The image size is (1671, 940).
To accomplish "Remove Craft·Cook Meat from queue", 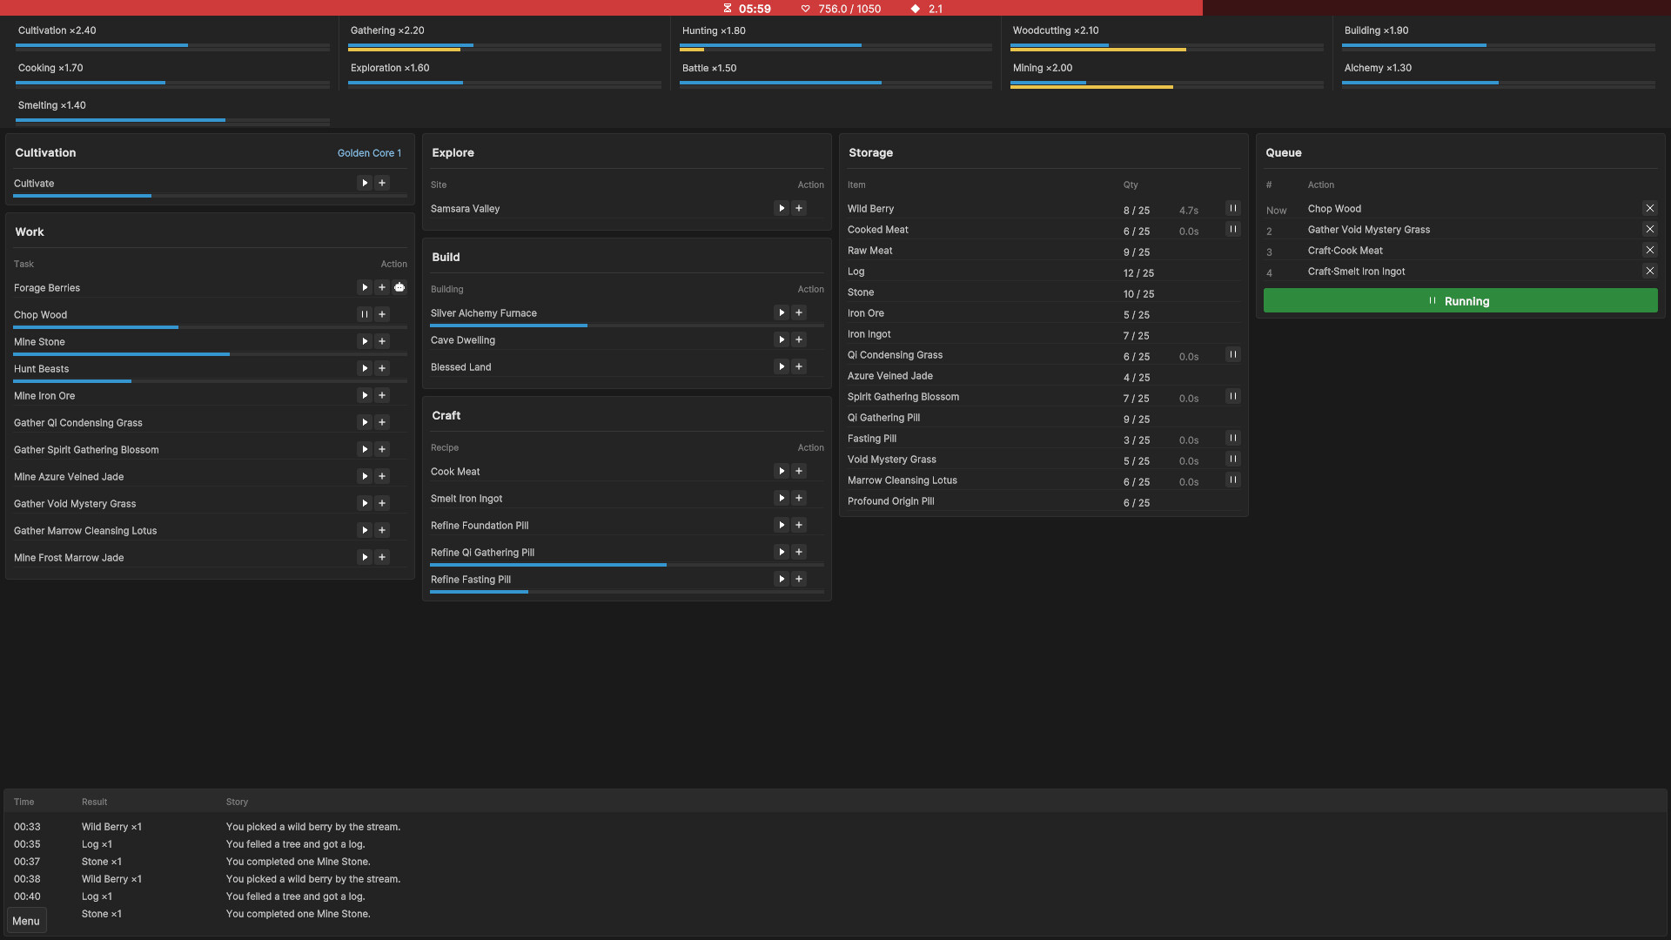I will click(x=1650, y=250).
